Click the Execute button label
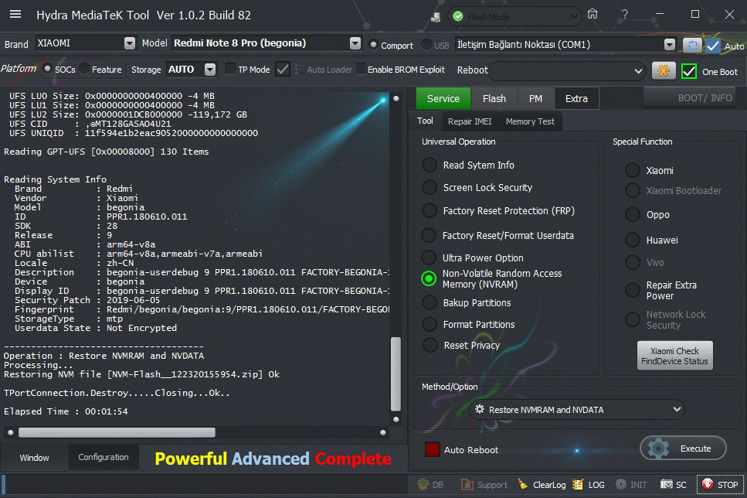Screen dimensions: 747x498 click(695, 449)
